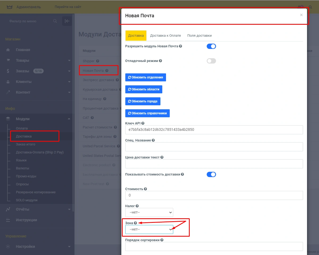Click Обновить справочники button
Viewport: 319px width, 255px height.
tap(147, 113)
